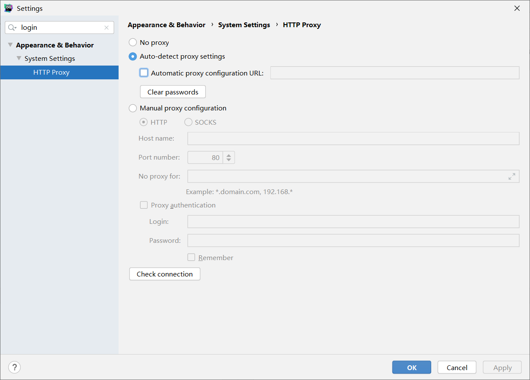Click the DataGrip logo icon in title bar
This screenshot has height=380, width=530.
[x=8, y=8]
